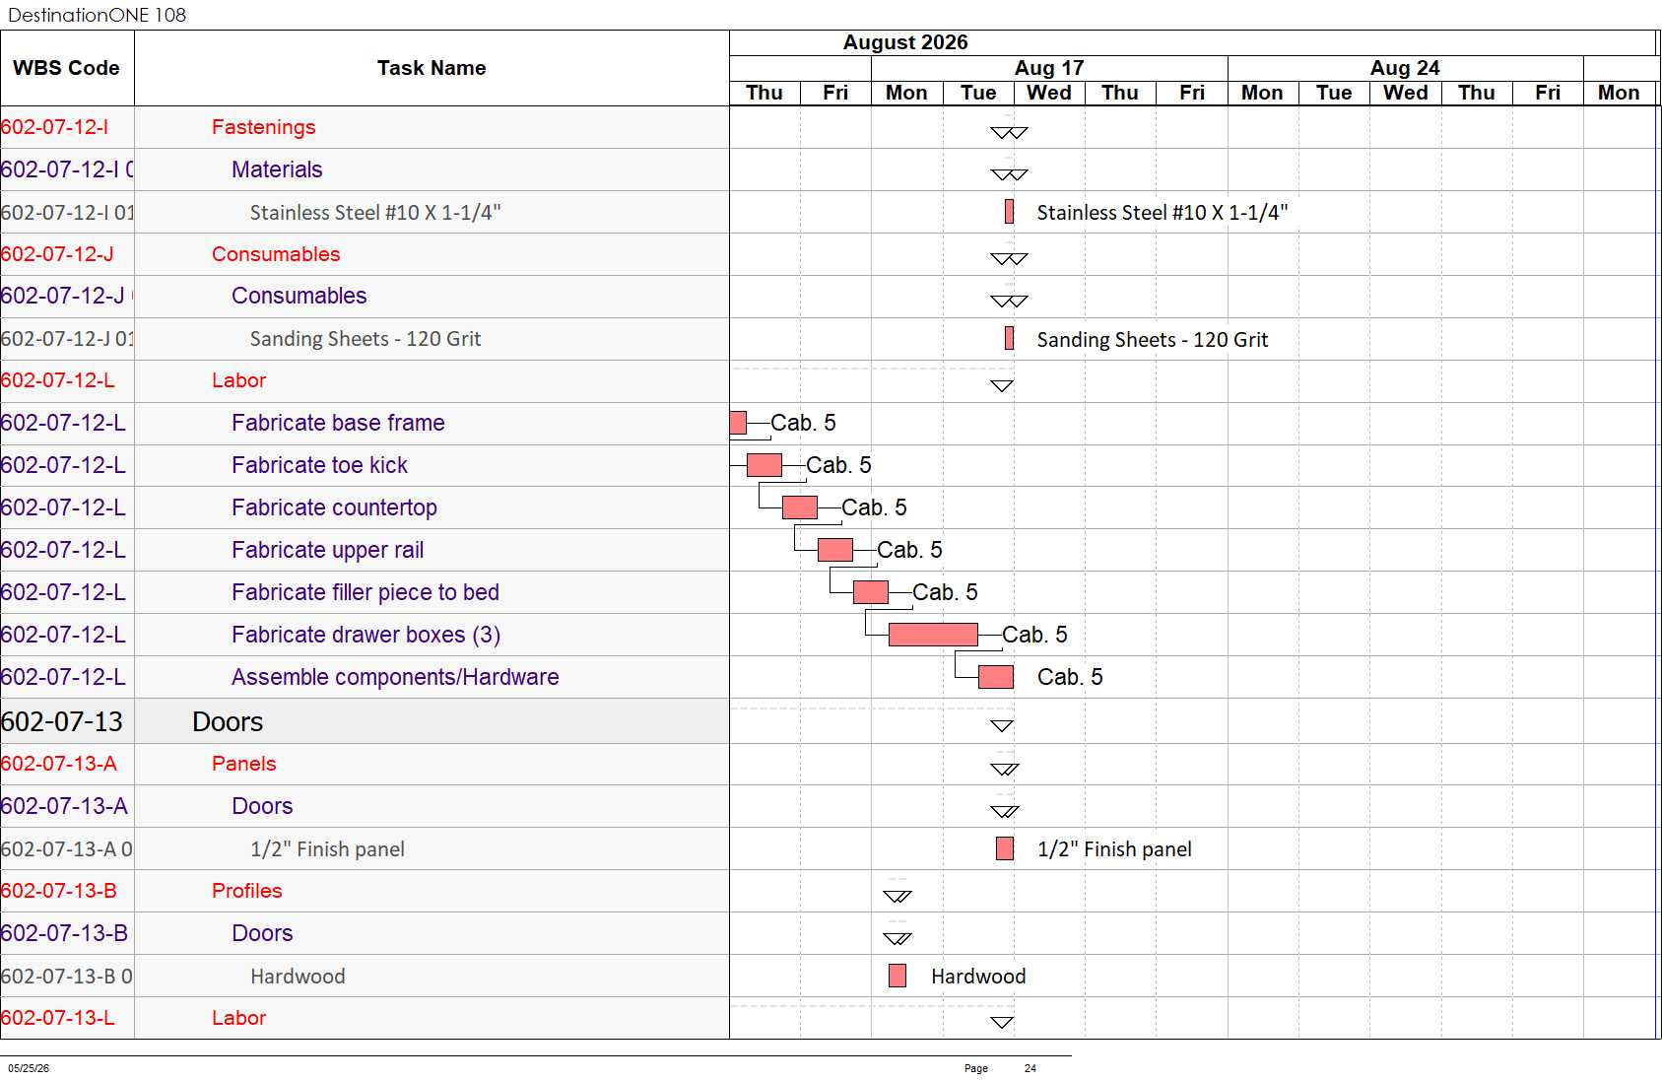
Task: Select the Doors 602-07-13 summary marker
Action: (1002, 726)
